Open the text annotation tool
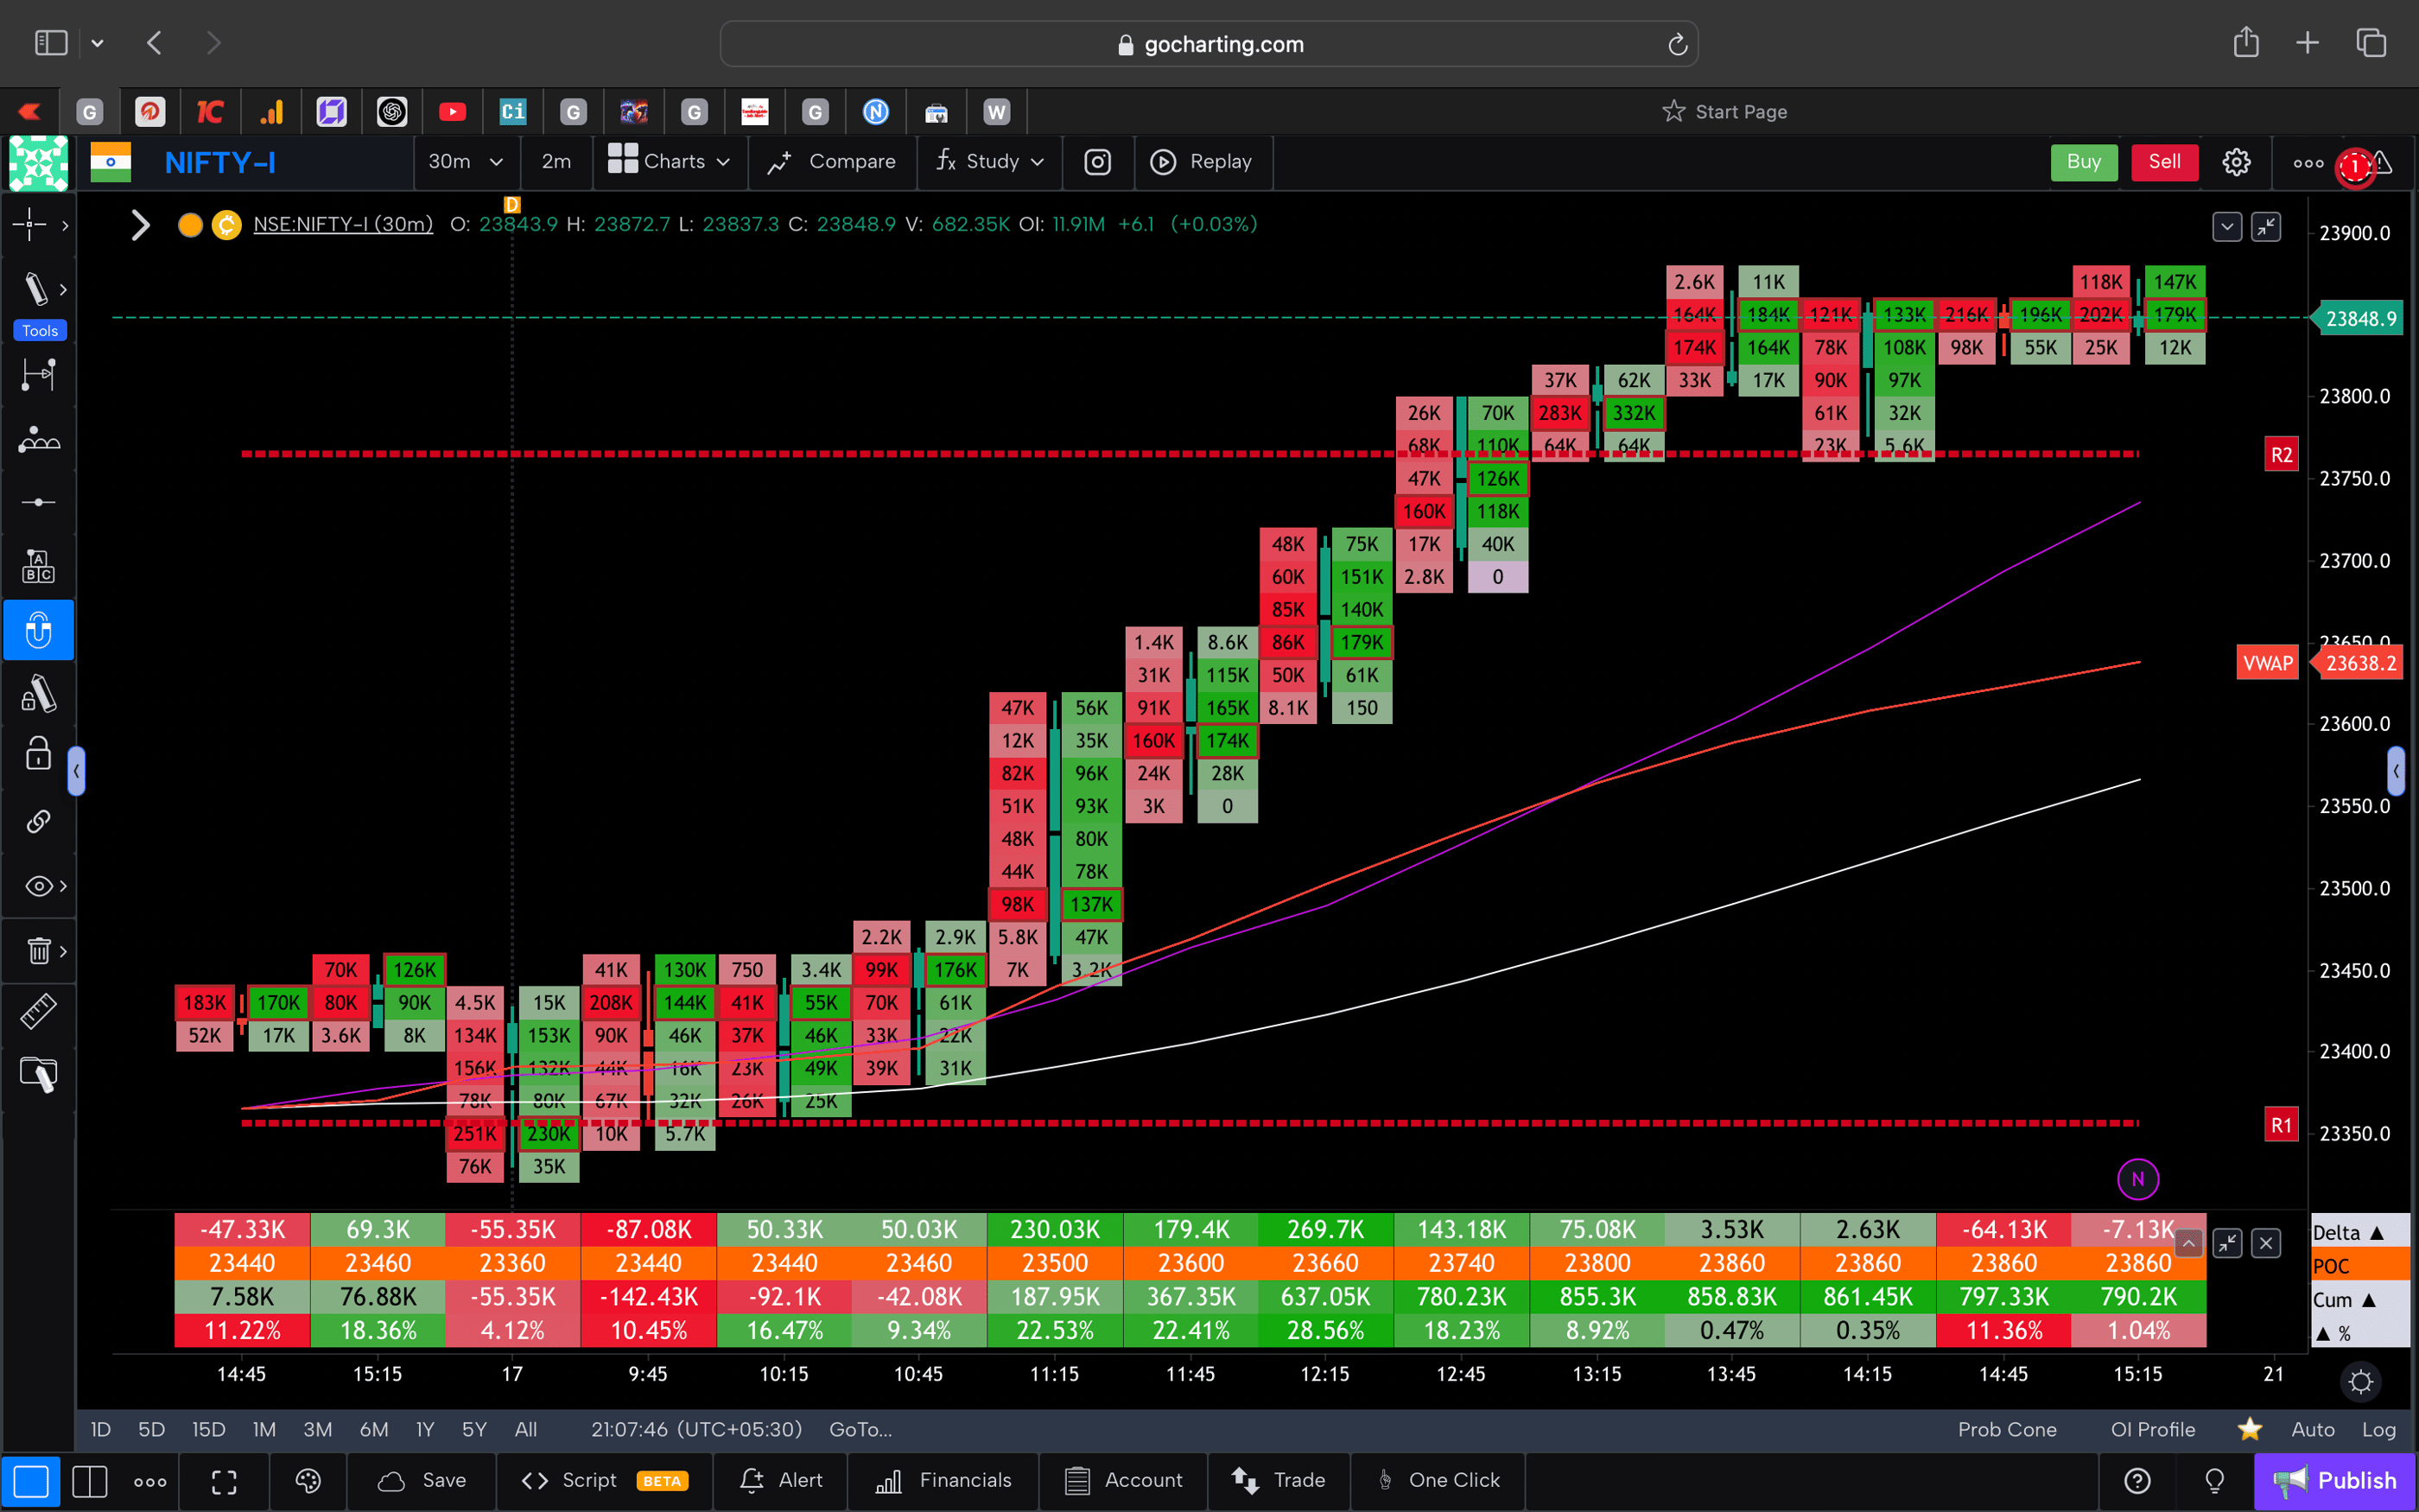The height and width of the screenshot is (1512, 2419). point(39,565)
